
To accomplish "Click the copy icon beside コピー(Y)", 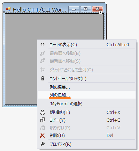I will (x=43, y=120).
